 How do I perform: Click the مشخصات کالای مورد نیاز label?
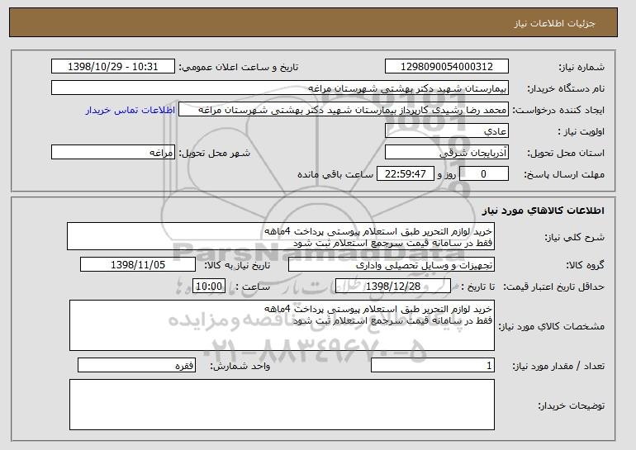pos(551,326)
